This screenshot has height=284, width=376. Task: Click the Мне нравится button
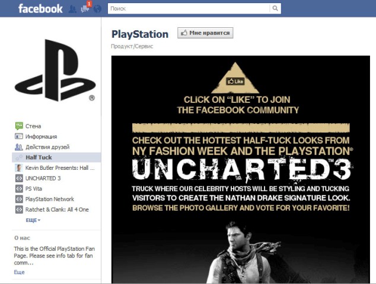click(x=205, y=33)
